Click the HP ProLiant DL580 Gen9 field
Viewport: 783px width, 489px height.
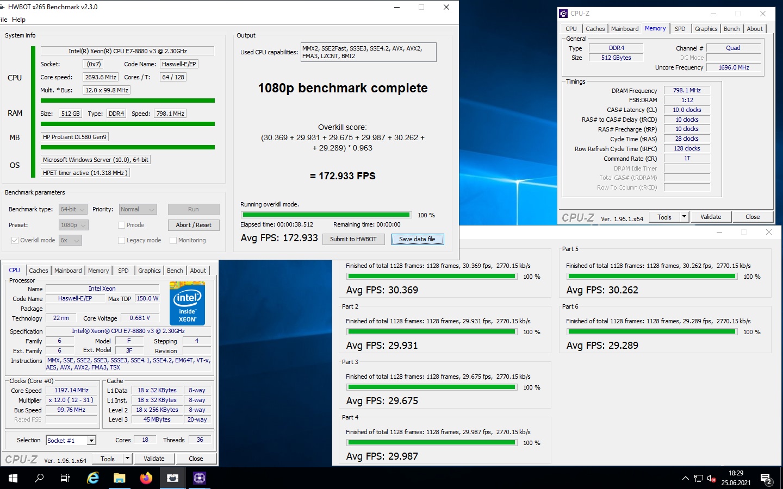(75, 137)
